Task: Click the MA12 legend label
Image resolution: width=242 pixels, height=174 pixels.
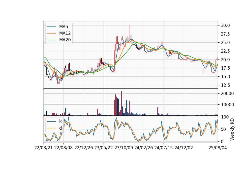Action: [65, 33]
